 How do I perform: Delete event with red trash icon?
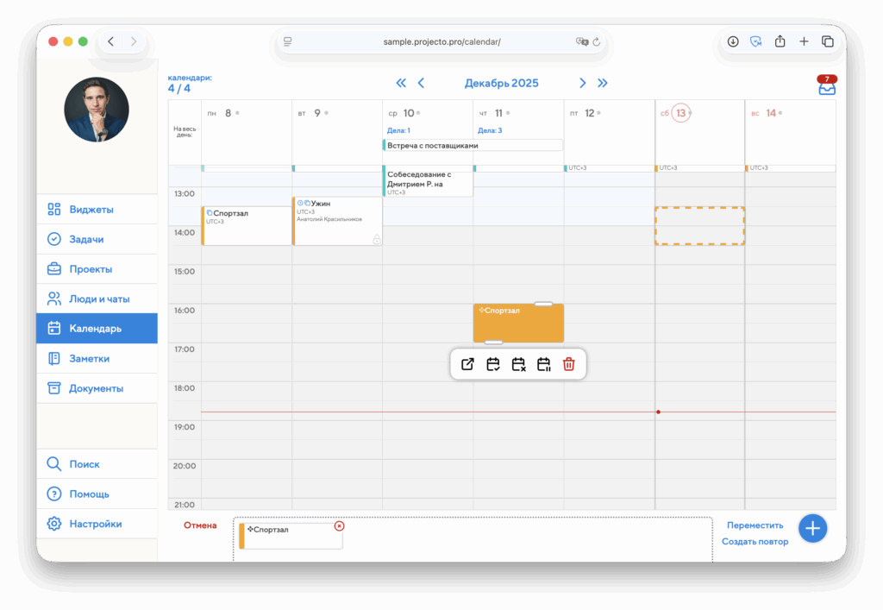569,364
